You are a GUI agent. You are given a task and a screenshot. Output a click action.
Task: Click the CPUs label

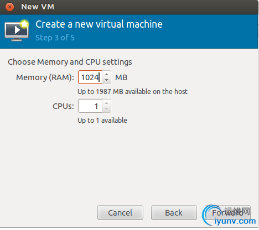click(x=63, y=106)
